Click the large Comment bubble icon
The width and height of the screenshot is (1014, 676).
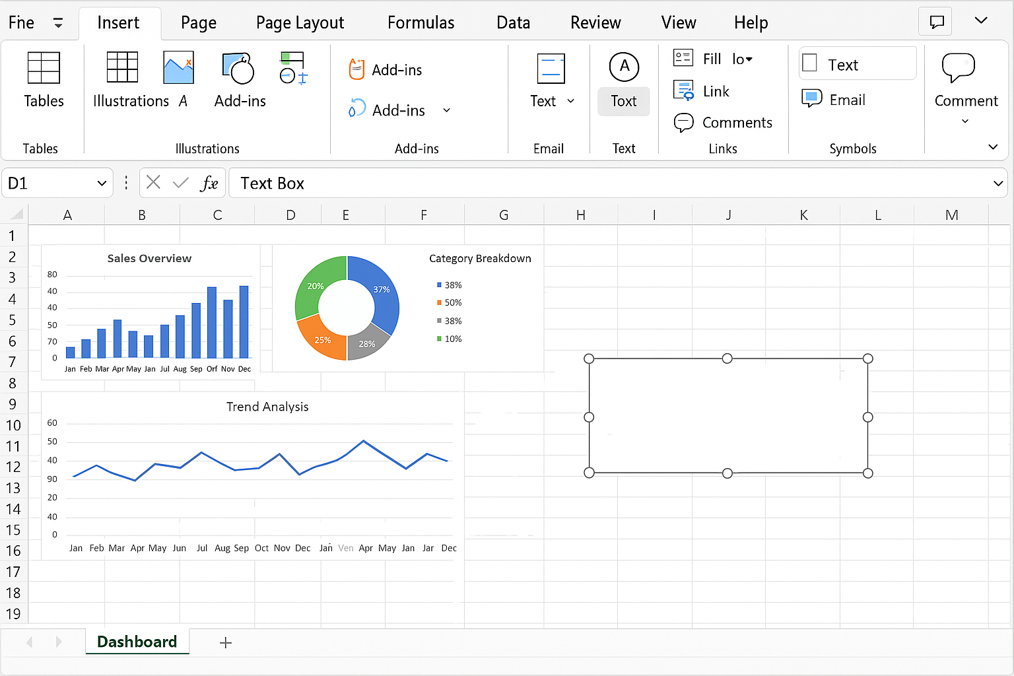pyautogui.click(x=958, y=67)
